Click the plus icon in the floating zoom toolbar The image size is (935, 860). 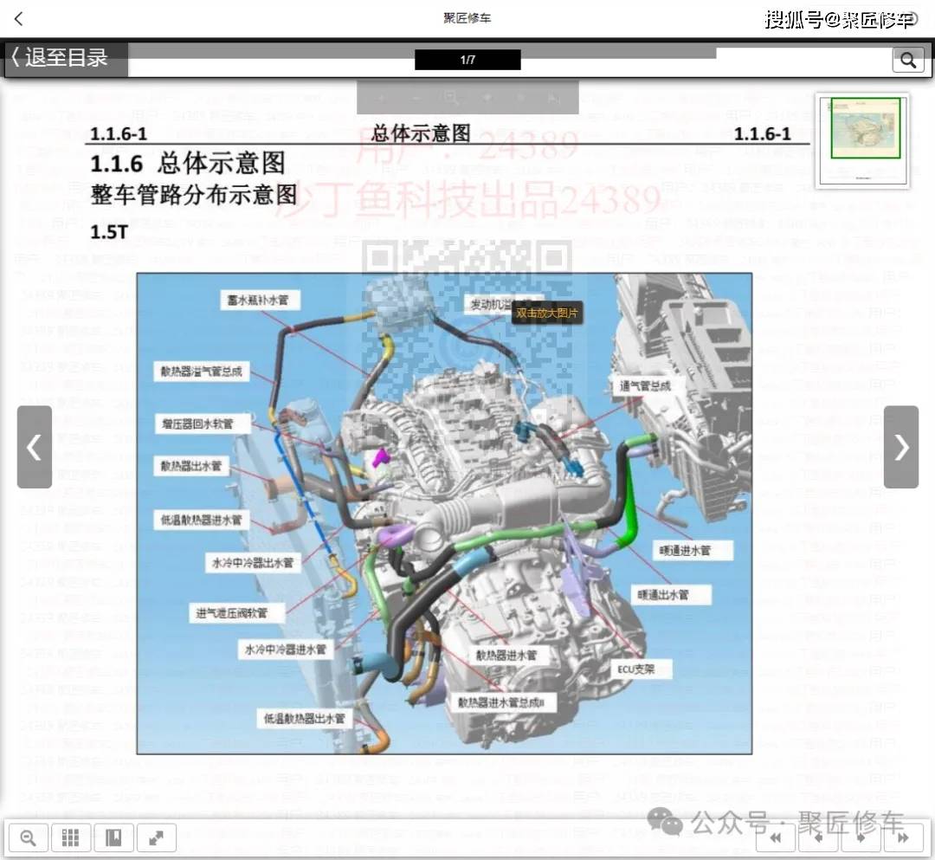coord(382,98)
